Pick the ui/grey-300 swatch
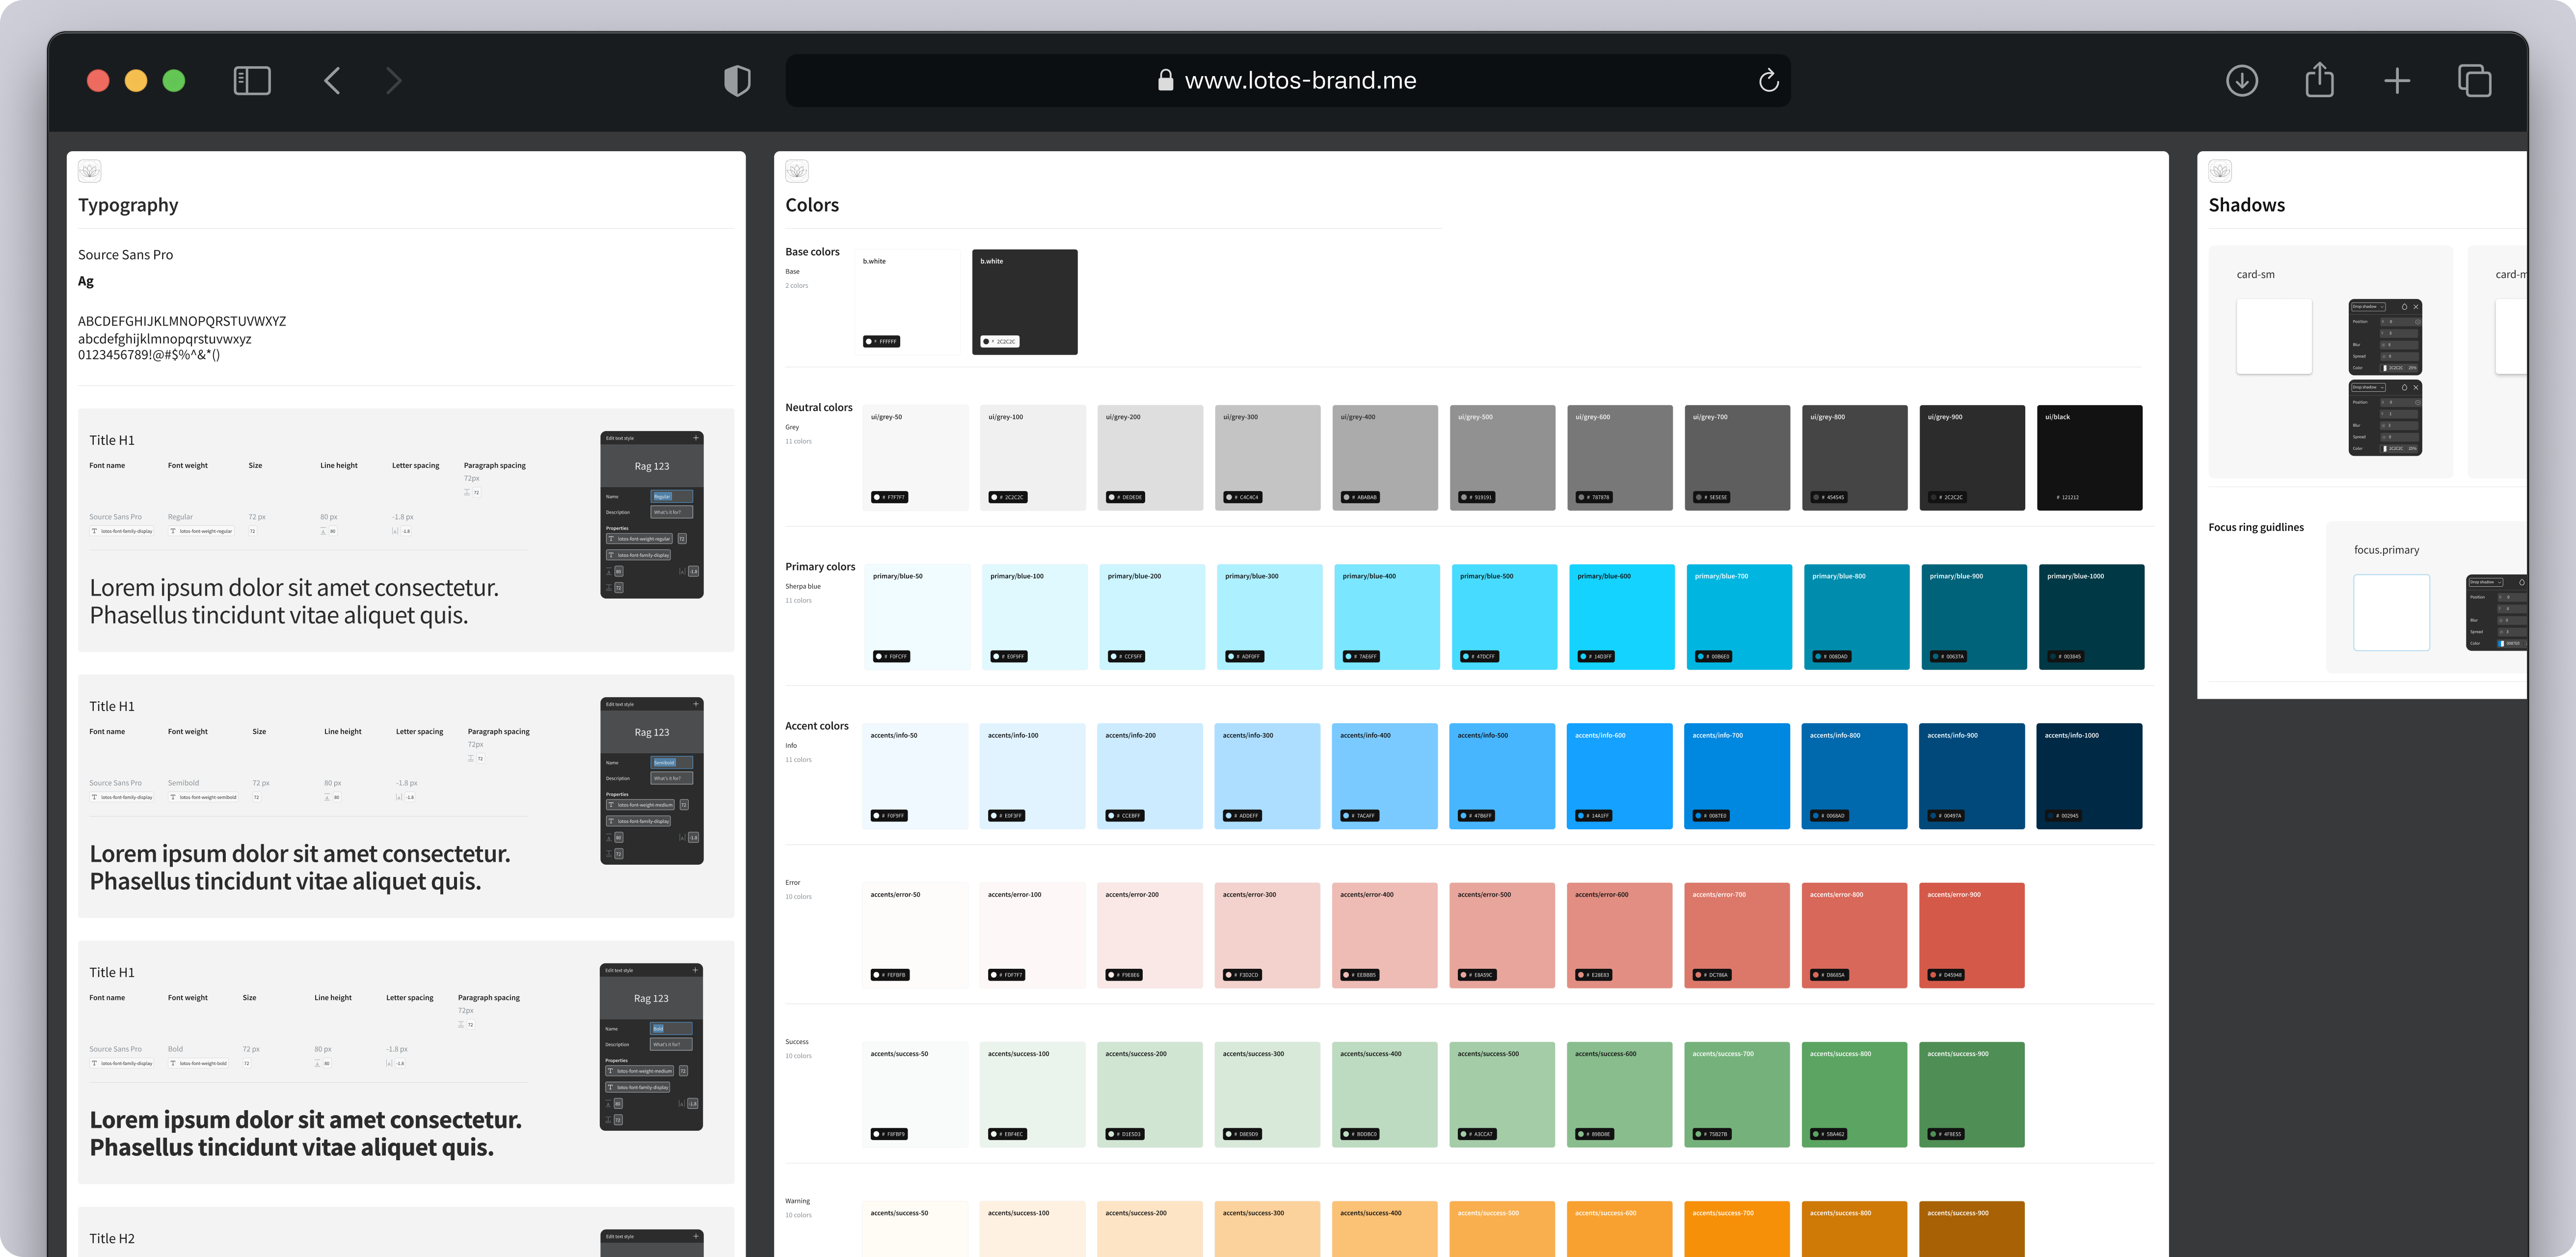This screenshot has width=2576, height=1257. pos(1268,458)
